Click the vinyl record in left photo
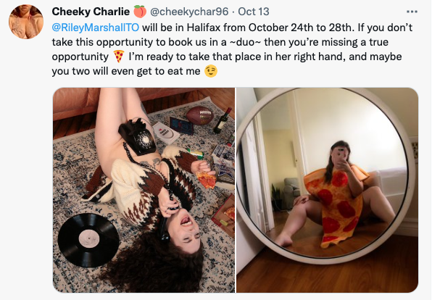Screen dimensions: 432x300 coord(88,240)
